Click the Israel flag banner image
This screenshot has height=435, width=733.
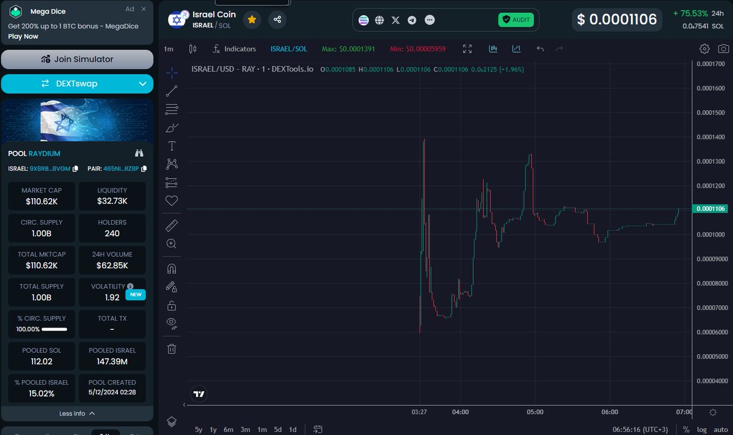(x=77, y=120)
